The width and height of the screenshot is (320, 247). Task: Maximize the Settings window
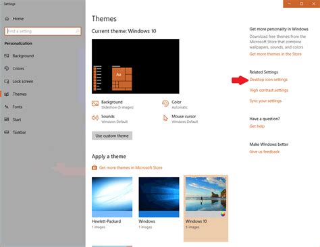pyautogui.click(x=302, y=3)
